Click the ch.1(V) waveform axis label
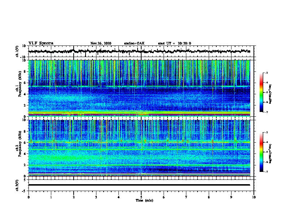This screenshot has width=286, height=221. [x=17, y=51]
